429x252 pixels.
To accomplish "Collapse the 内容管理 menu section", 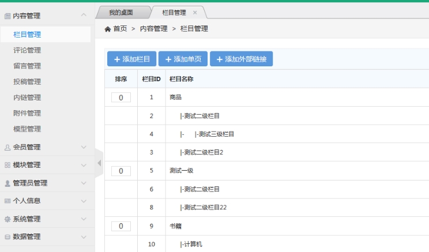I will click(84, 14).
